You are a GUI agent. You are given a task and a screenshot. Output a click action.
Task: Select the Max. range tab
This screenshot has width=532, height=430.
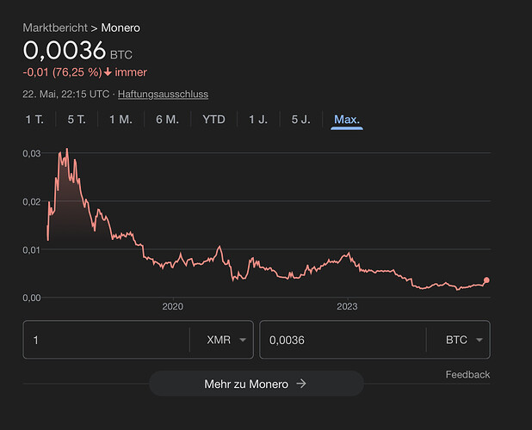347,120
